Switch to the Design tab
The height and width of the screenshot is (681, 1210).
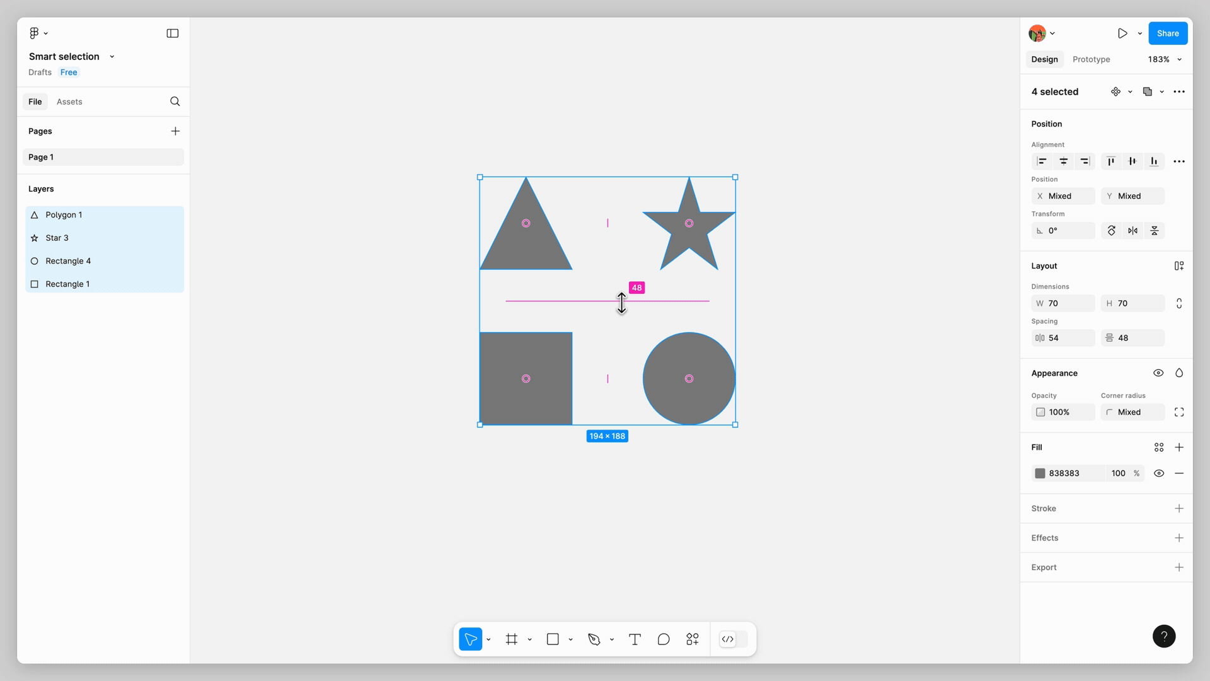tap(1044, 59)
